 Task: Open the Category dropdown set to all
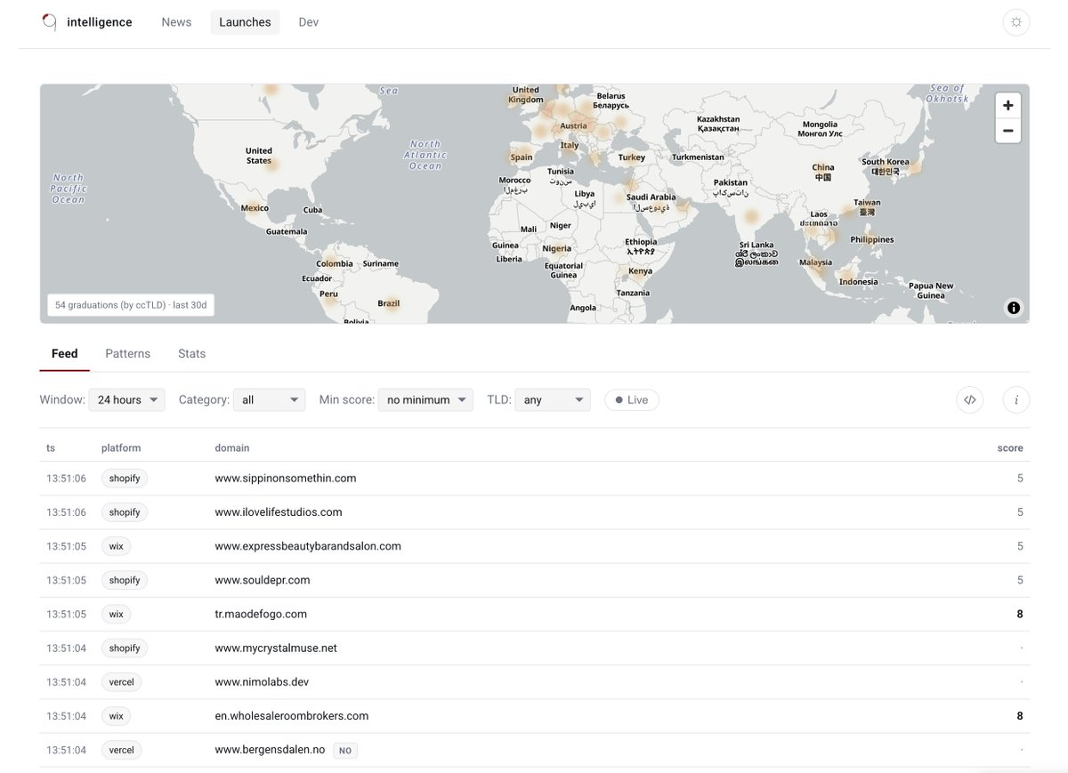[269, 400]
